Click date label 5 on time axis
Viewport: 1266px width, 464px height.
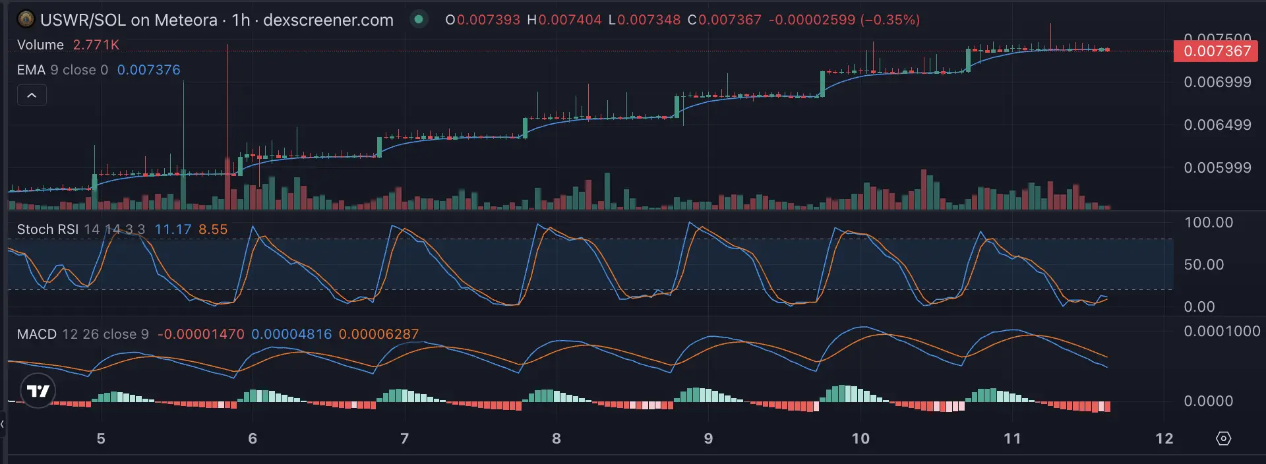(101, 439)
